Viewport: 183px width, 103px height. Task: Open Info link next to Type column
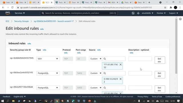pyautogui.click(x=45, y=50)
